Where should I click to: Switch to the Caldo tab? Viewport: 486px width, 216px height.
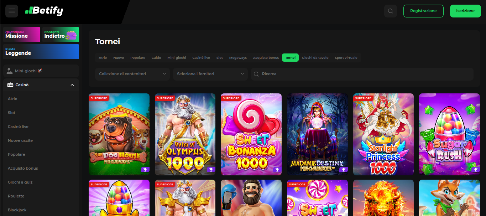point(156,58)
